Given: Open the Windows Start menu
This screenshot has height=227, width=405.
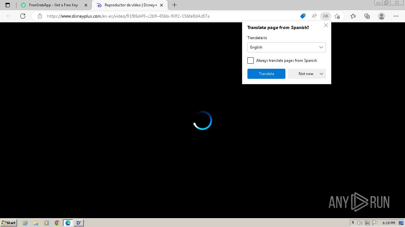Looking at the screenshot, I should [x=9, y=223].
